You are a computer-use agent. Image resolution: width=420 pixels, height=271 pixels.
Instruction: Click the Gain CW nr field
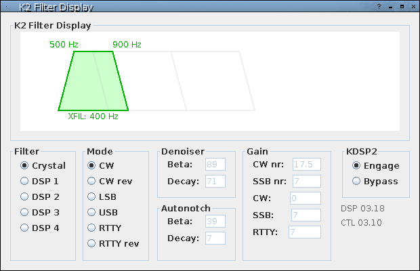[306, 164]
